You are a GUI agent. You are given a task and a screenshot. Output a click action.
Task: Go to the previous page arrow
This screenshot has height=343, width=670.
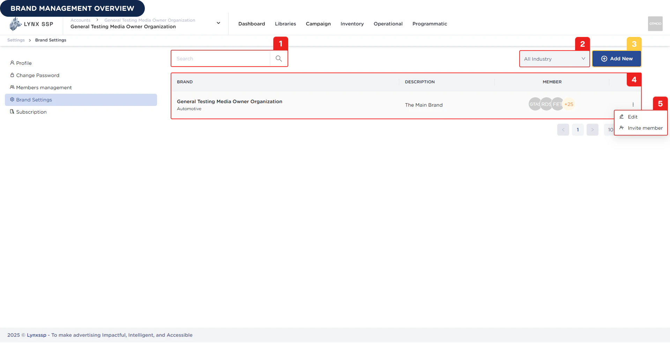click(563, 130)
